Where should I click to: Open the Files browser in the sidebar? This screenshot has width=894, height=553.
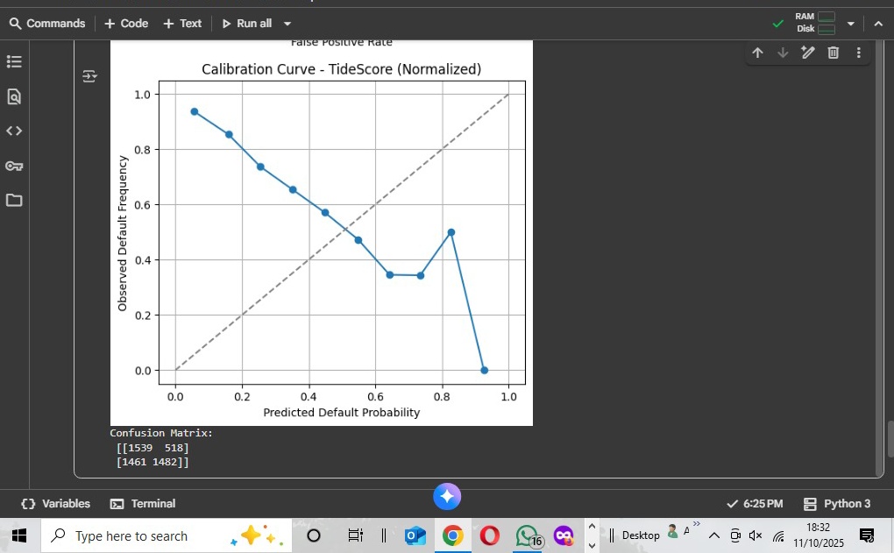click(14, 200)
